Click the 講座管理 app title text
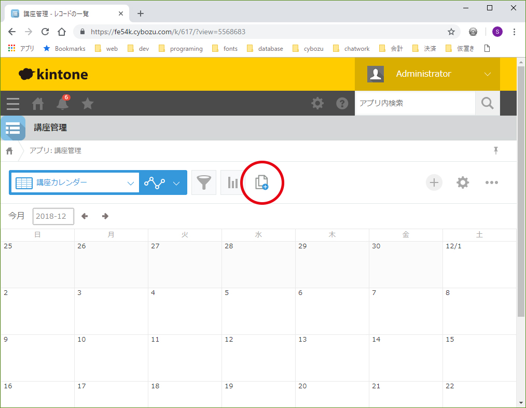Viewport: 526px width, 408px height. (x=50, y=128)
